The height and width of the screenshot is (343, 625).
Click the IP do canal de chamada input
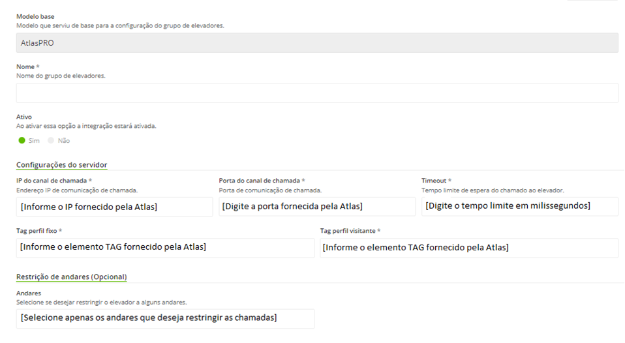tap(114, 207)
